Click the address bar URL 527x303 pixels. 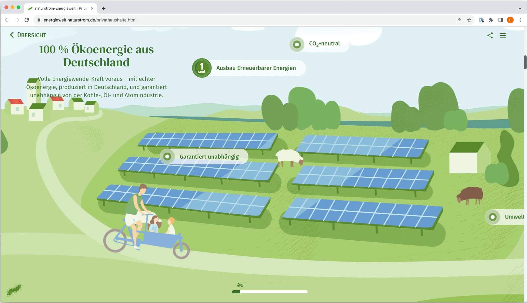tap(90, 20)
